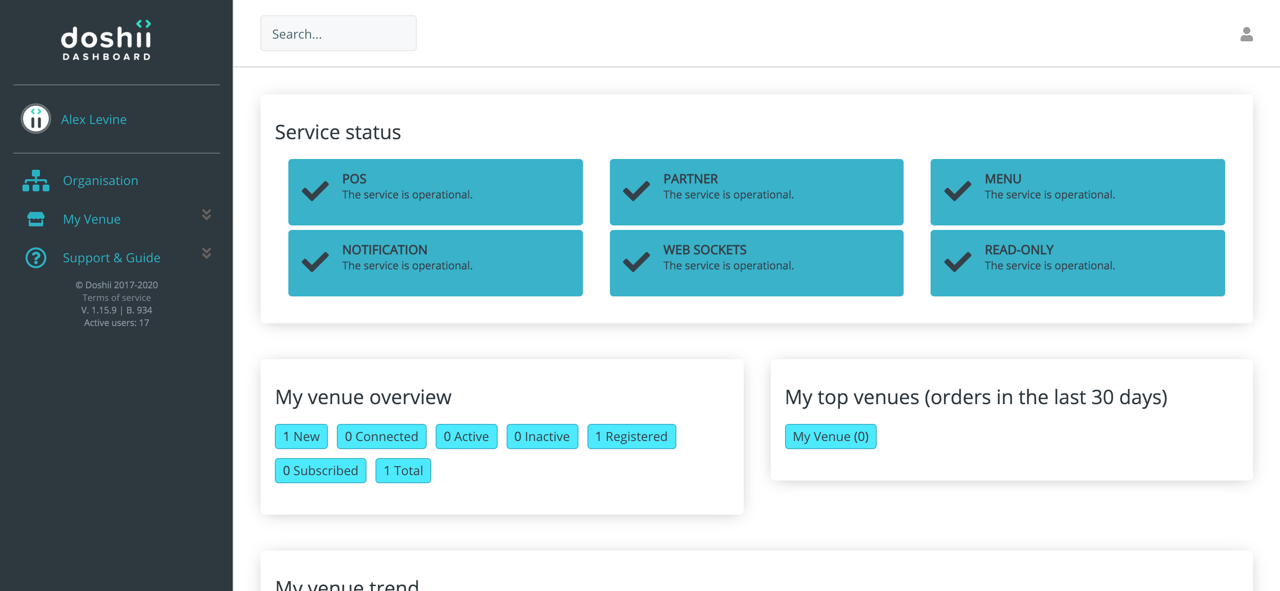Click the 0 Inactive badge

coord(542,436)
